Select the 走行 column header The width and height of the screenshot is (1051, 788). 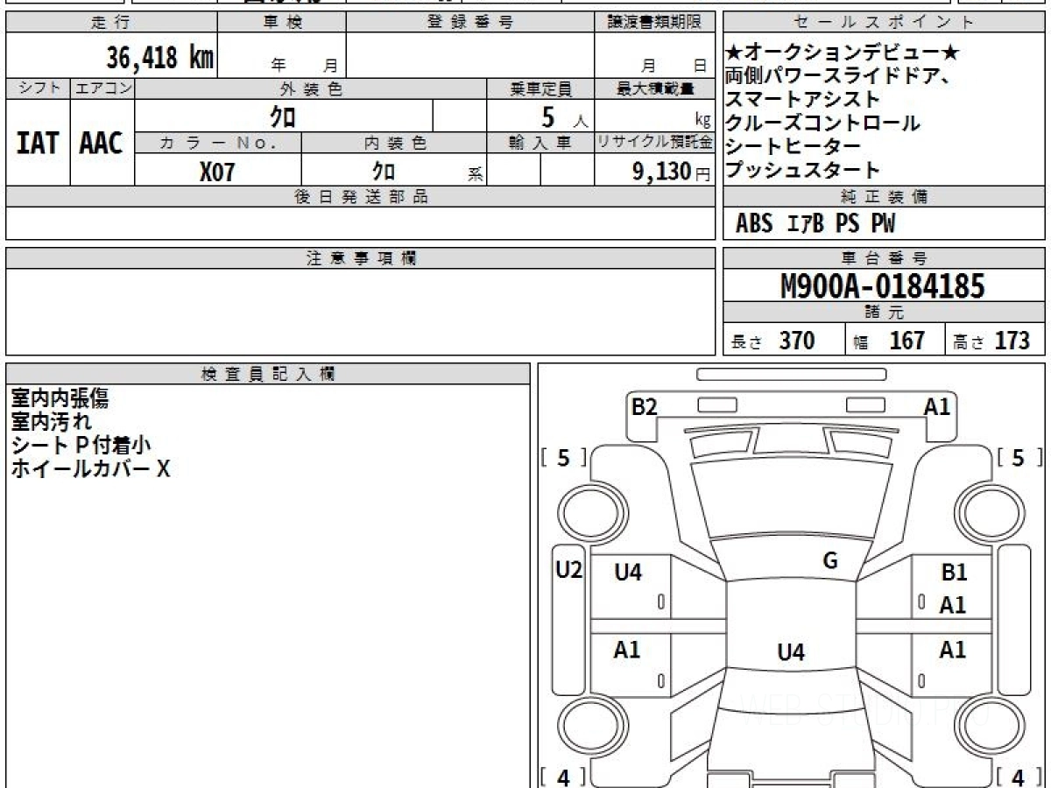click(x=111, y=23)
